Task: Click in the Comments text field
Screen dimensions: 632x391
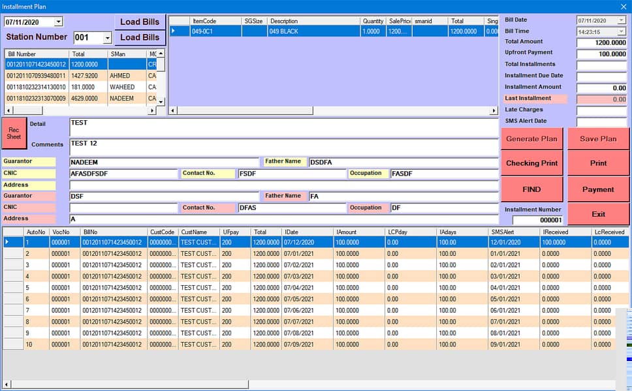Action: point(284,147)
